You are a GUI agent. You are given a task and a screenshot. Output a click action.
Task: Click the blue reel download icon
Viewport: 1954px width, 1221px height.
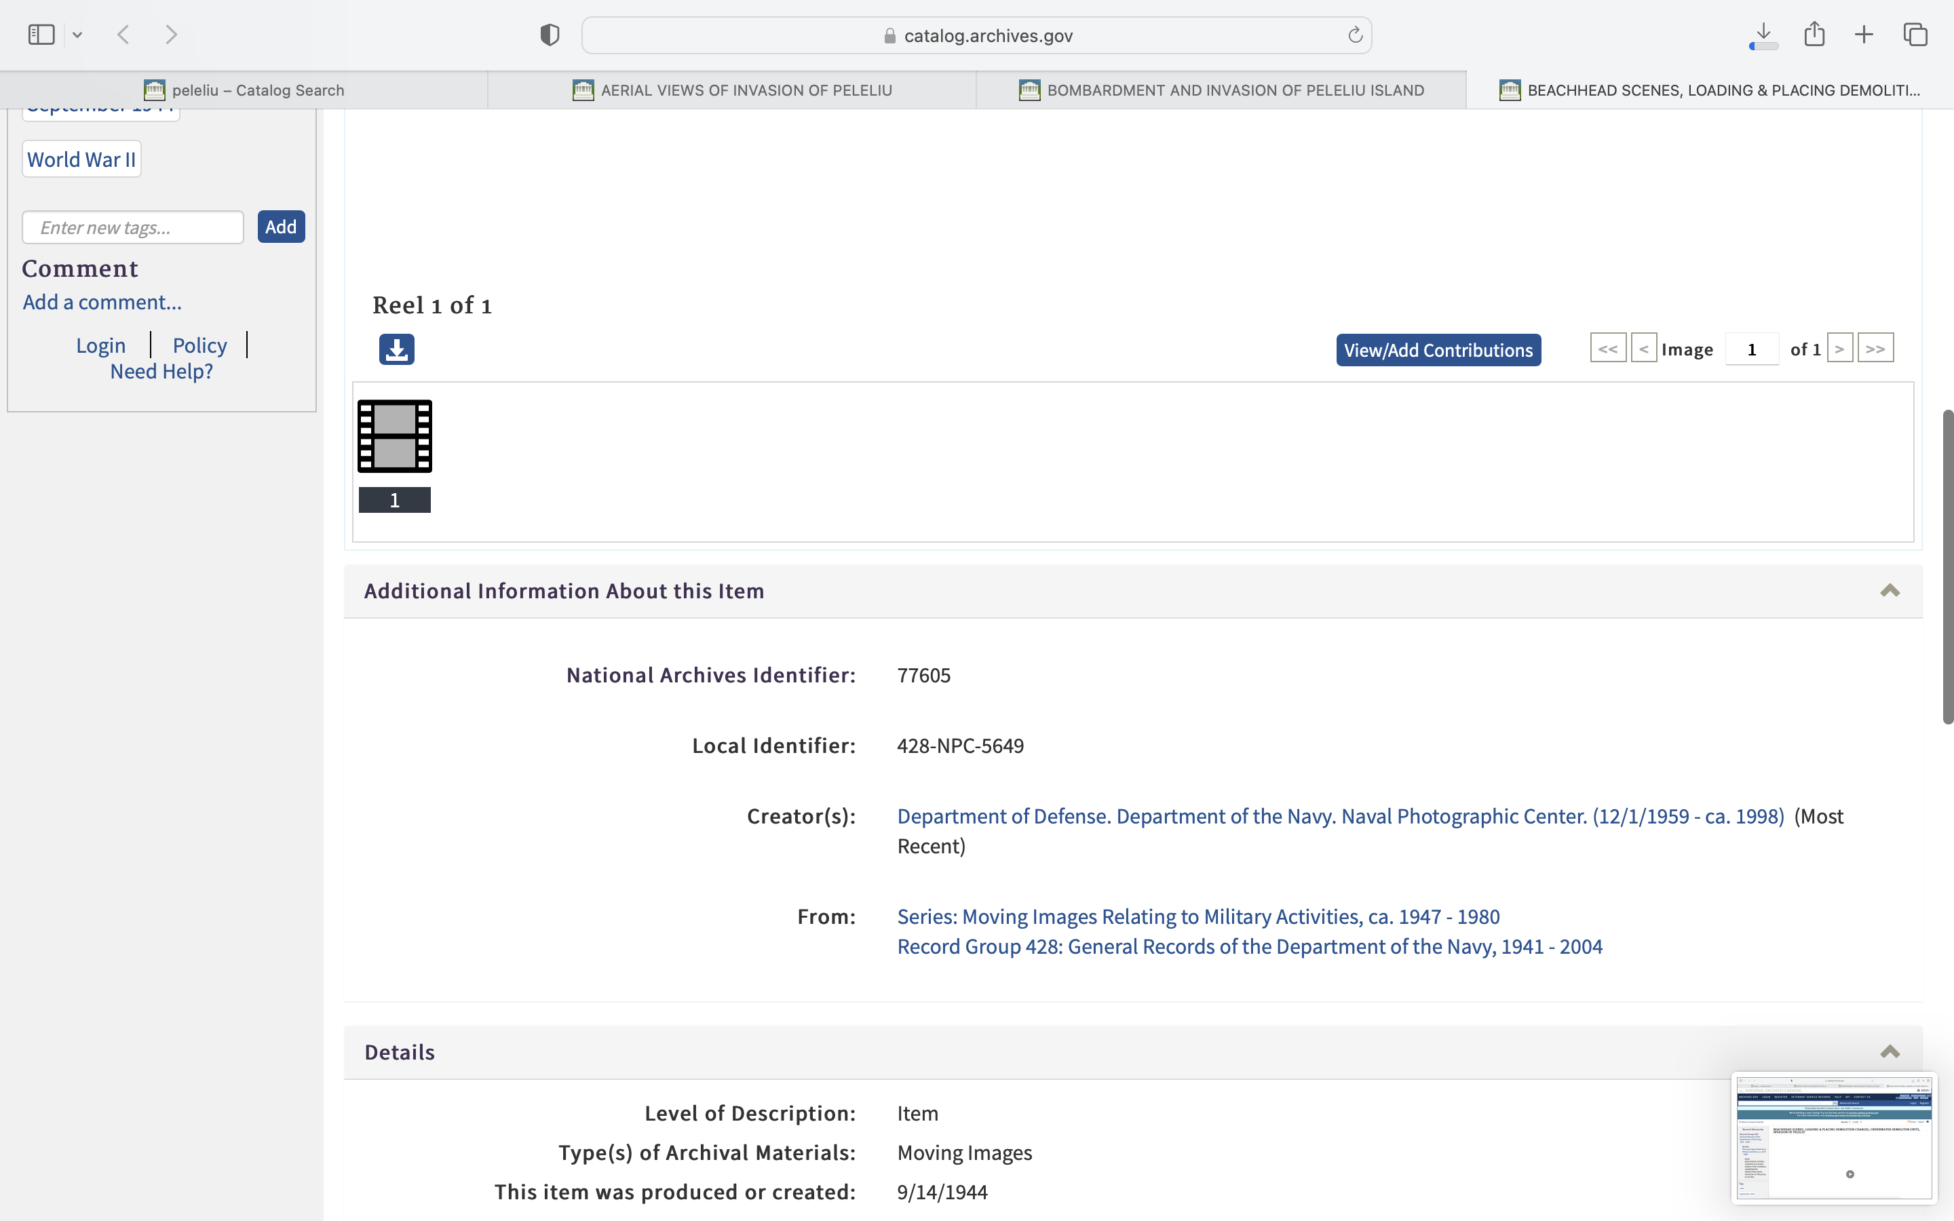tap(396, 349)
